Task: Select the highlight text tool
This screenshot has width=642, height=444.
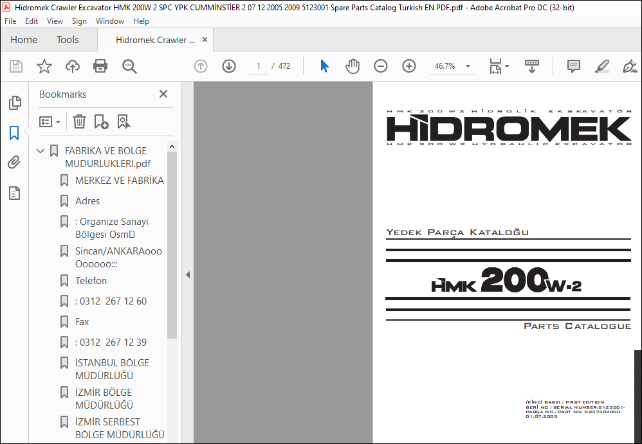Action: tap(602, 66)
